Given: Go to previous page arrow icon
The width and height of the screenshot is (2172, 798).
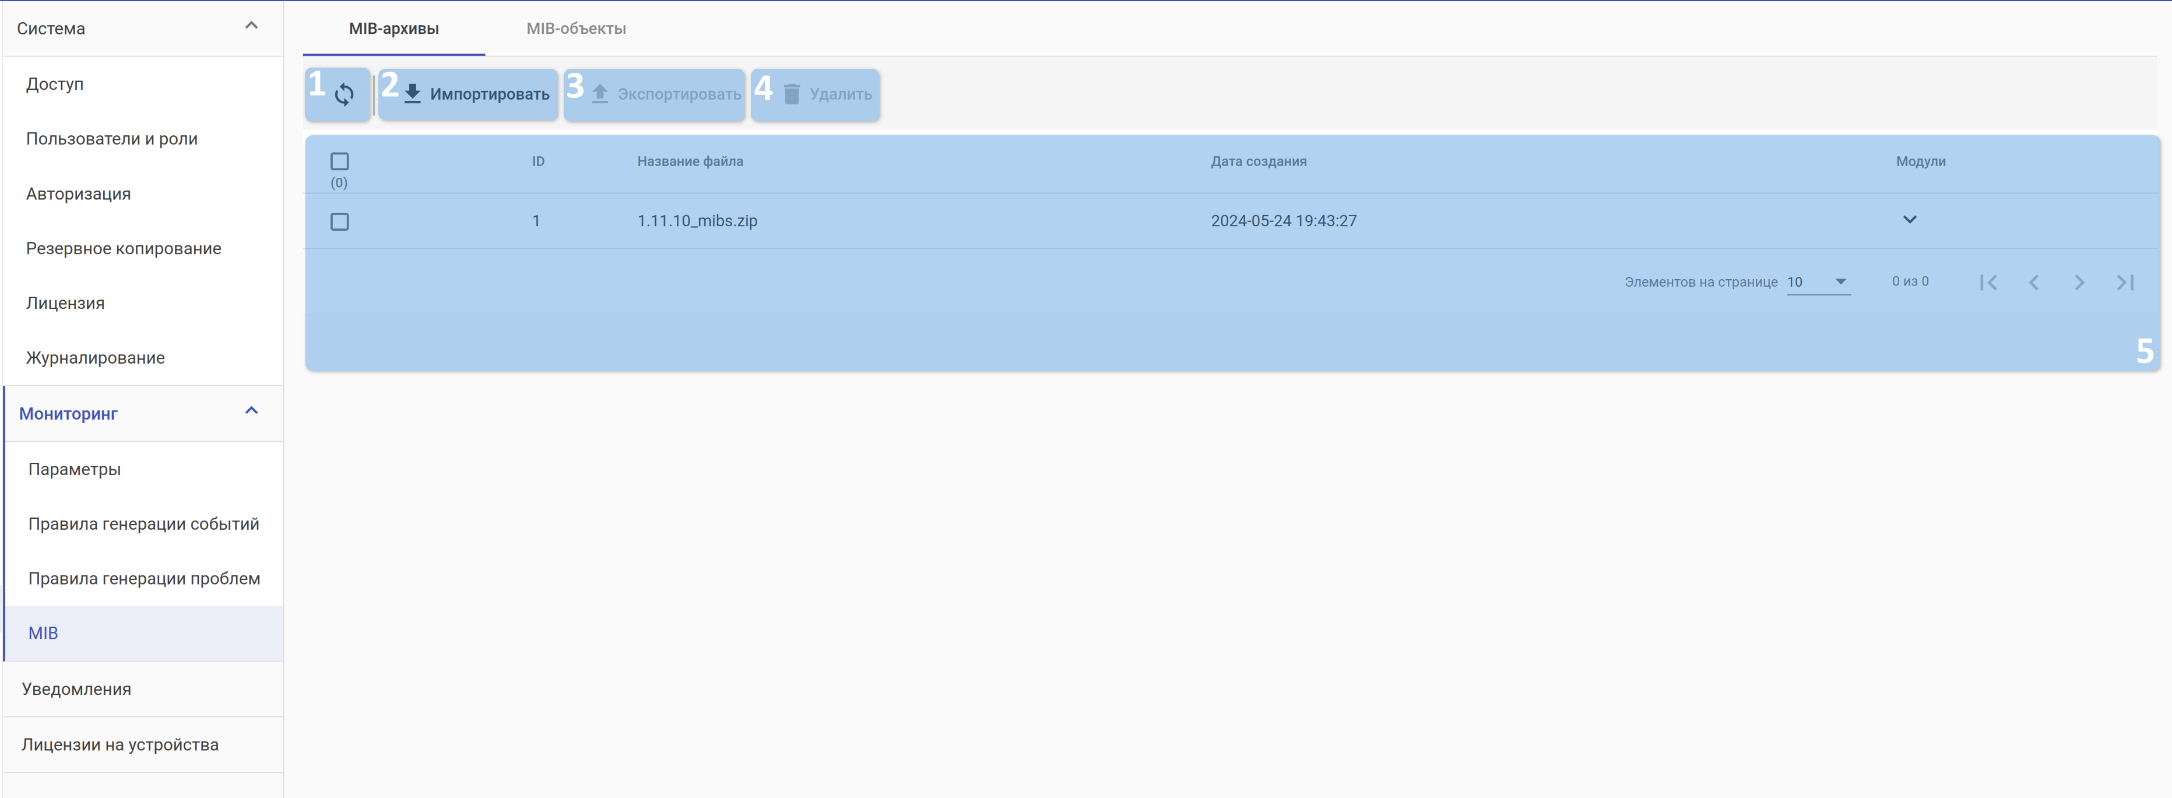Looking at the screenshot, I should 2033,283.
